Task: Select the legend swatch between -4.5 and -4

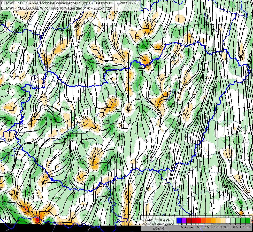Action: [189, 221]
